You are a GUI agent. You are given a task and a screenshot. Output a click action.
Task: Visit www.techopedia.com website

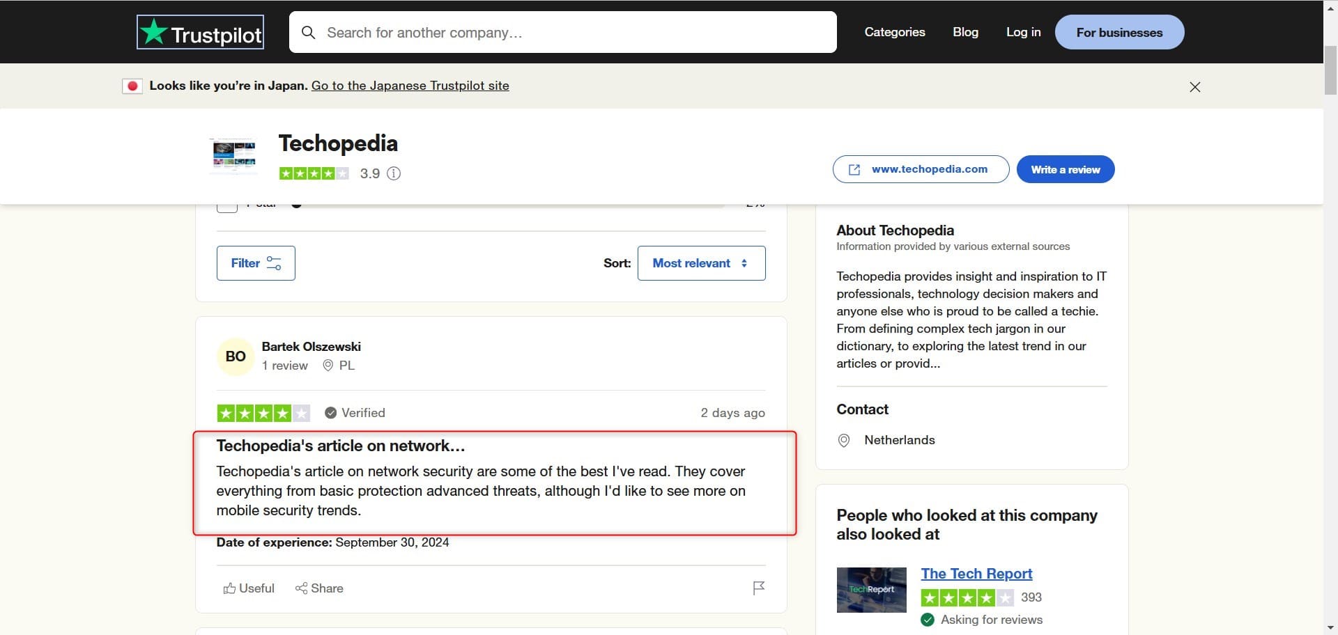click(x=921, y=169)
